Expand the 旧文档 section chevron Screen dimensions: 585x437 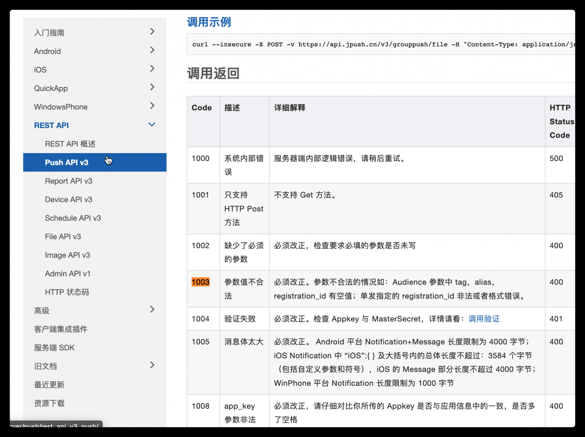click(x=152, y=365)
